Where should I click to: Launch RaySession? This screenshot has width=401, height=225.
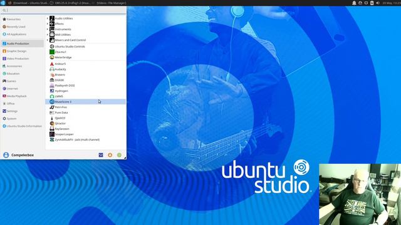pyautogui.click(x=86, y=129)
